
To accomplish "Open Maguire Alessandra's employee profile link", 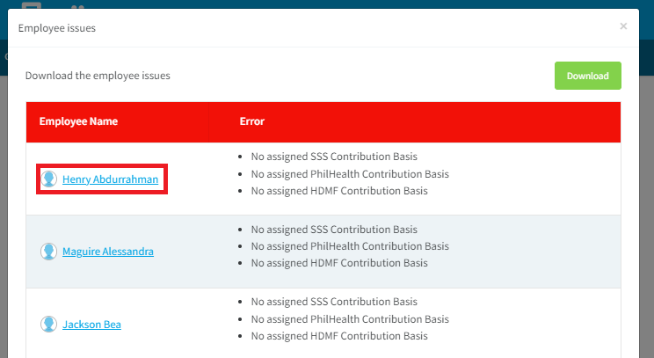I will [108, 252].
